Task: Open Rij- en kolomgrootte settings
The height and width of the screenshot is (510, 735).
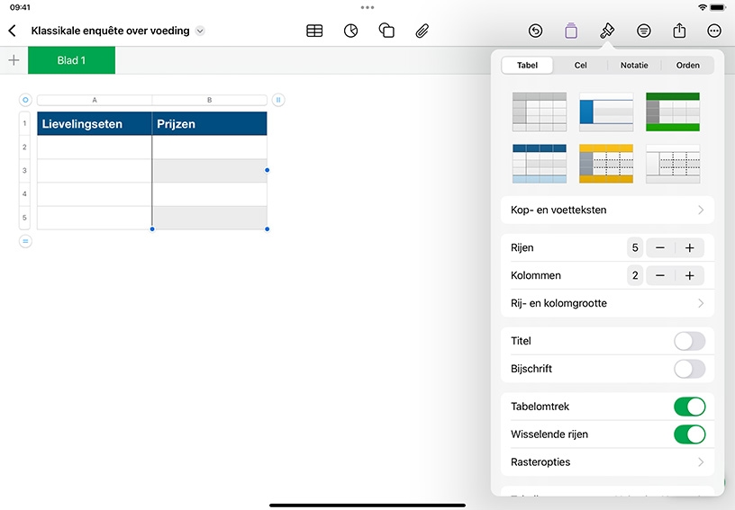Action: pyautogui.click(x=607, y=303)
